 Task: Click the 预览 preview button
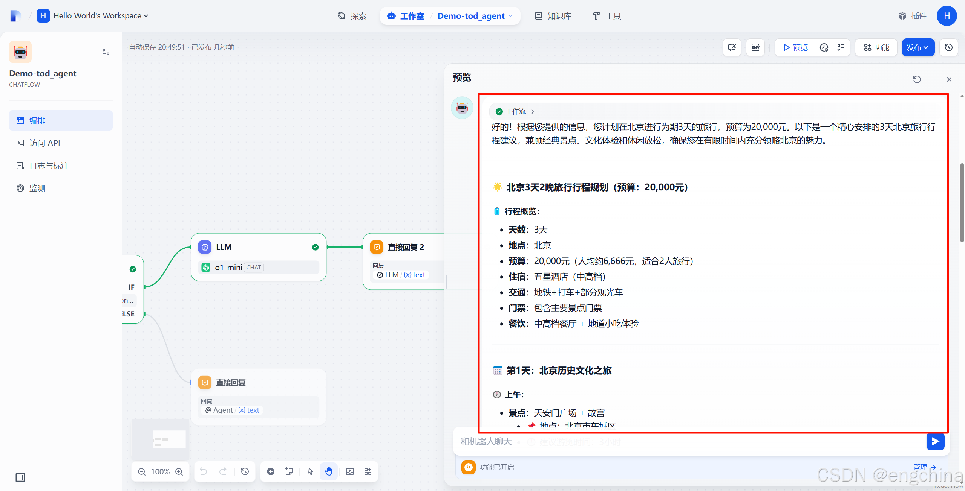pyautogui.click(x=795, y=47)
